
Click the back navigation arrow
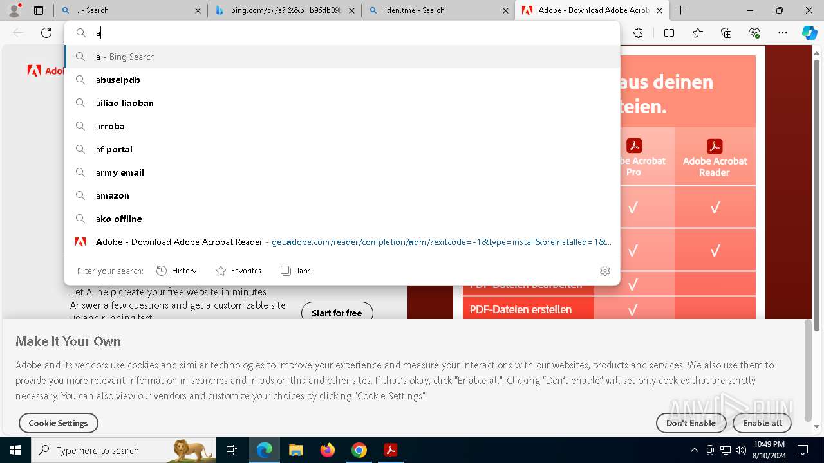click(18, 33)
